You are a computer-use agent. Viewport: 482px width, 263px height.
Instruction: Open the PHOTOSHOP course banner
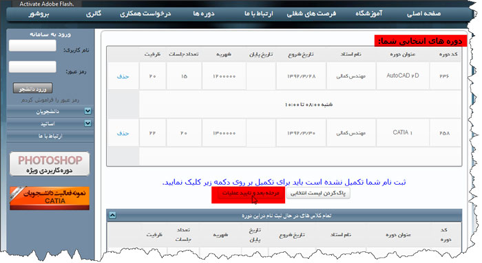50,163
